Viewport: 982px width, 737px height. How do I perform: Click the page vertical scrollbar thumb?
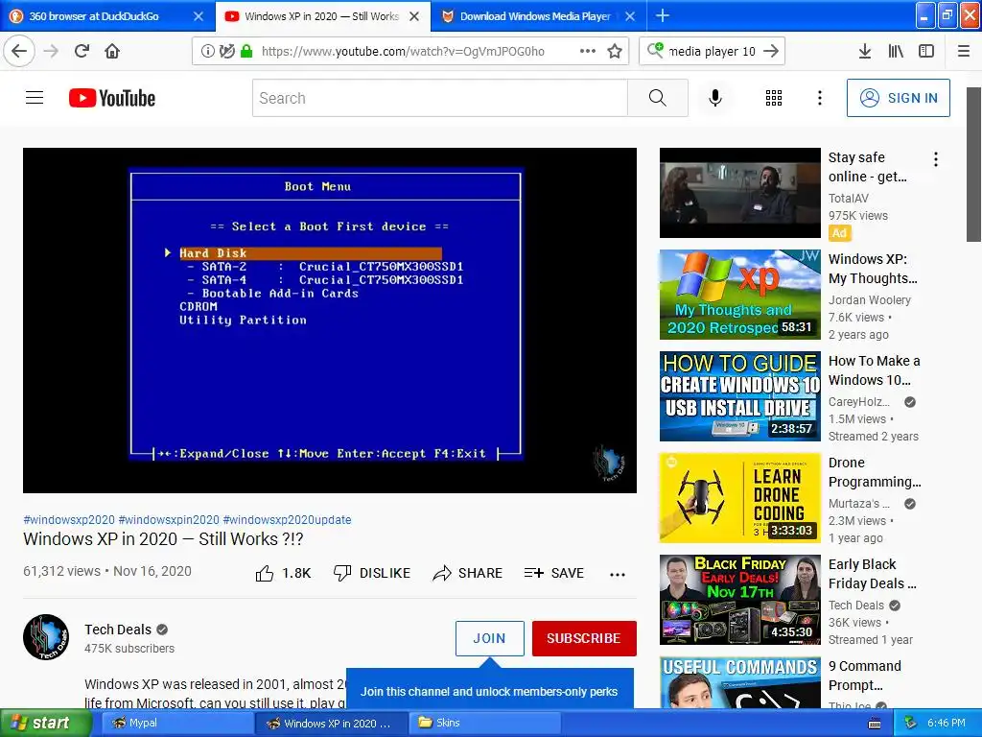[x=973, y=164]
